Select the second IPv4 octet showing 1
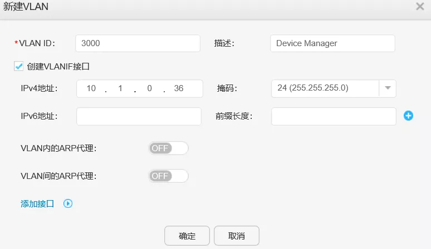This screenshot has width=431, height=249. pos(120,89)
